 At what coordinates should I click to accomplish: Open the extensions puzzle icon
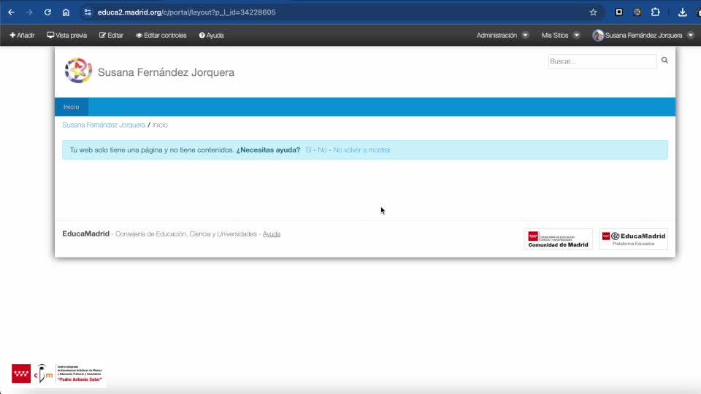(656, 12)
